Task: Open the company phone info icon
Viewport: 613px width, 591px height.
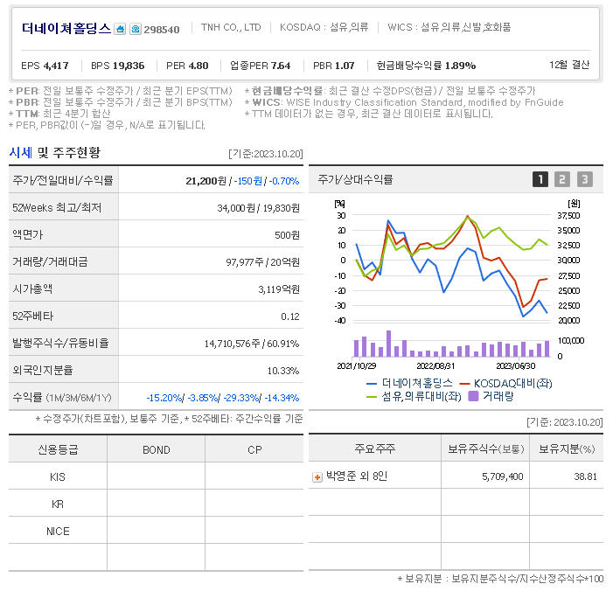Action: 136,29
